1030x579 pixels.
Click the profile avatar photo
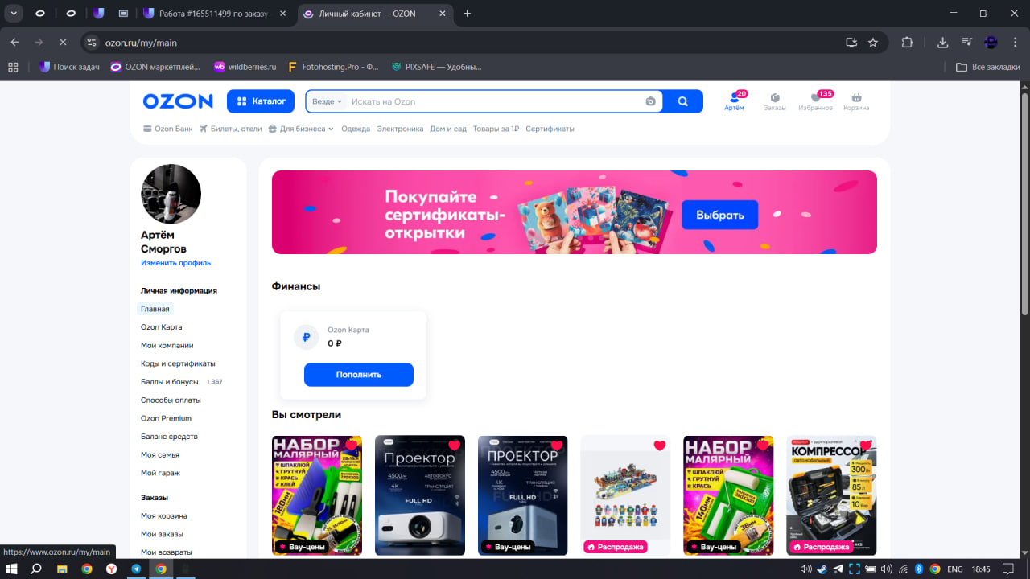click(171, 194)
